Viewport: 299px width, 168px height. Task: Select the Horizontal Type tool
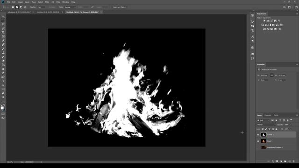pos(3,81)
